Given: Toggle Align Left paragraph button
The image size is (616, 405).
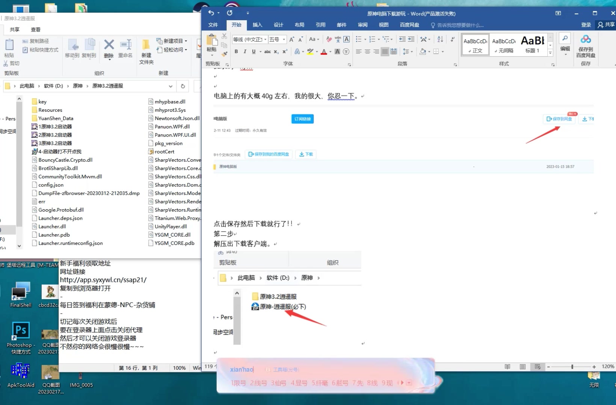Looking at the screenshot, I should pyautogui.click(x=359, y=51).
